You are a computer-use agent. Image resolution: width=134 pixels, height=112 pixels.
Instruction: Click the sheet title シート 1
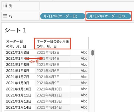pyautogui.click(x=15, y=30)
